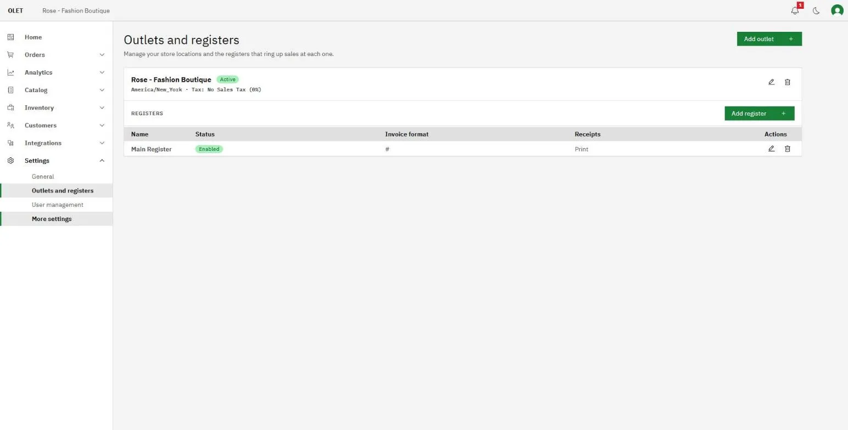Open the notifications bell
The height and width of the screenshot is (430, 848).
tap(795, 10)
